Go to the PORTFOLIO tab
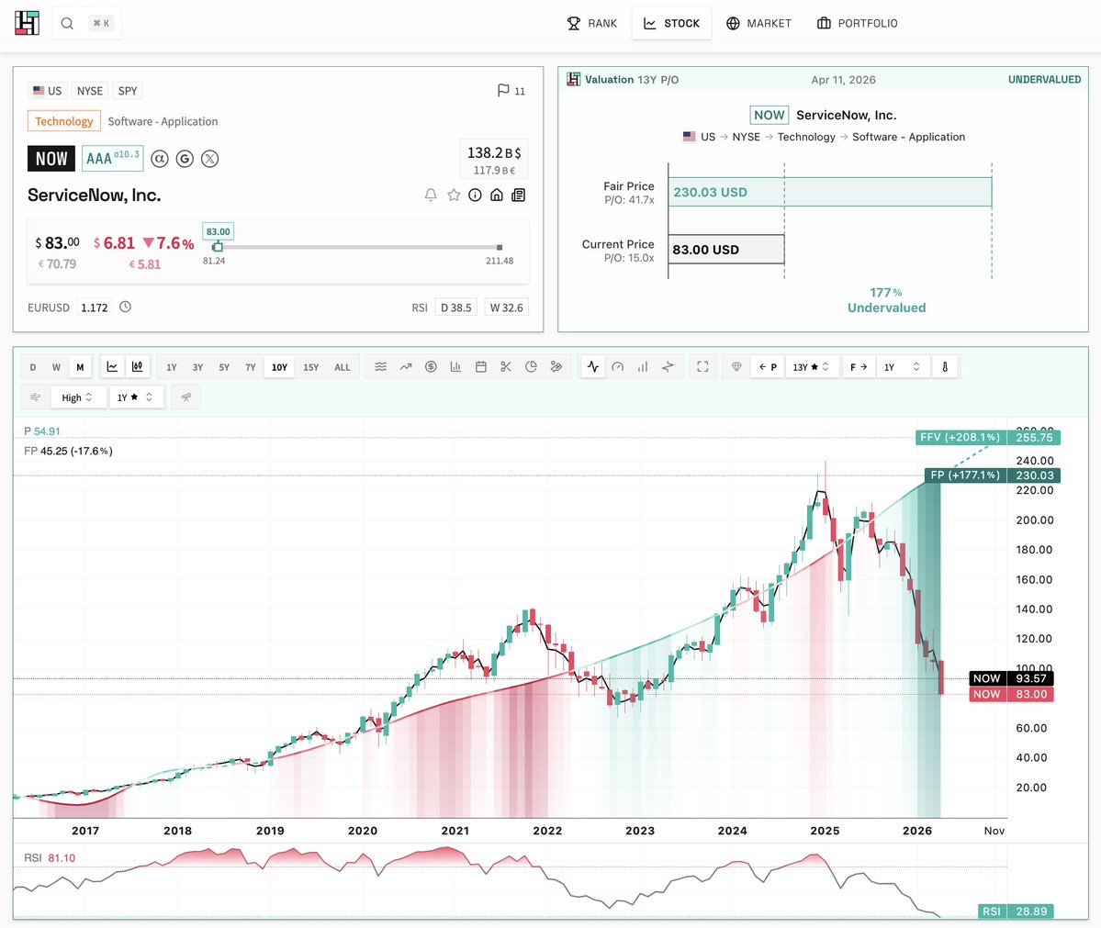The width and height of the screenshot is (1101, 928). (858, 23)
